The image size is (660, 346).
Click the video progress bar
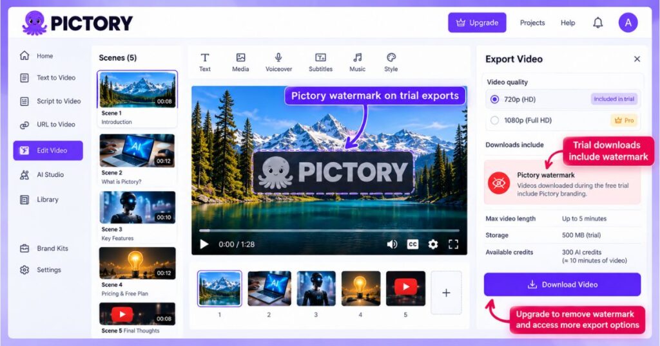coord(329,230)
